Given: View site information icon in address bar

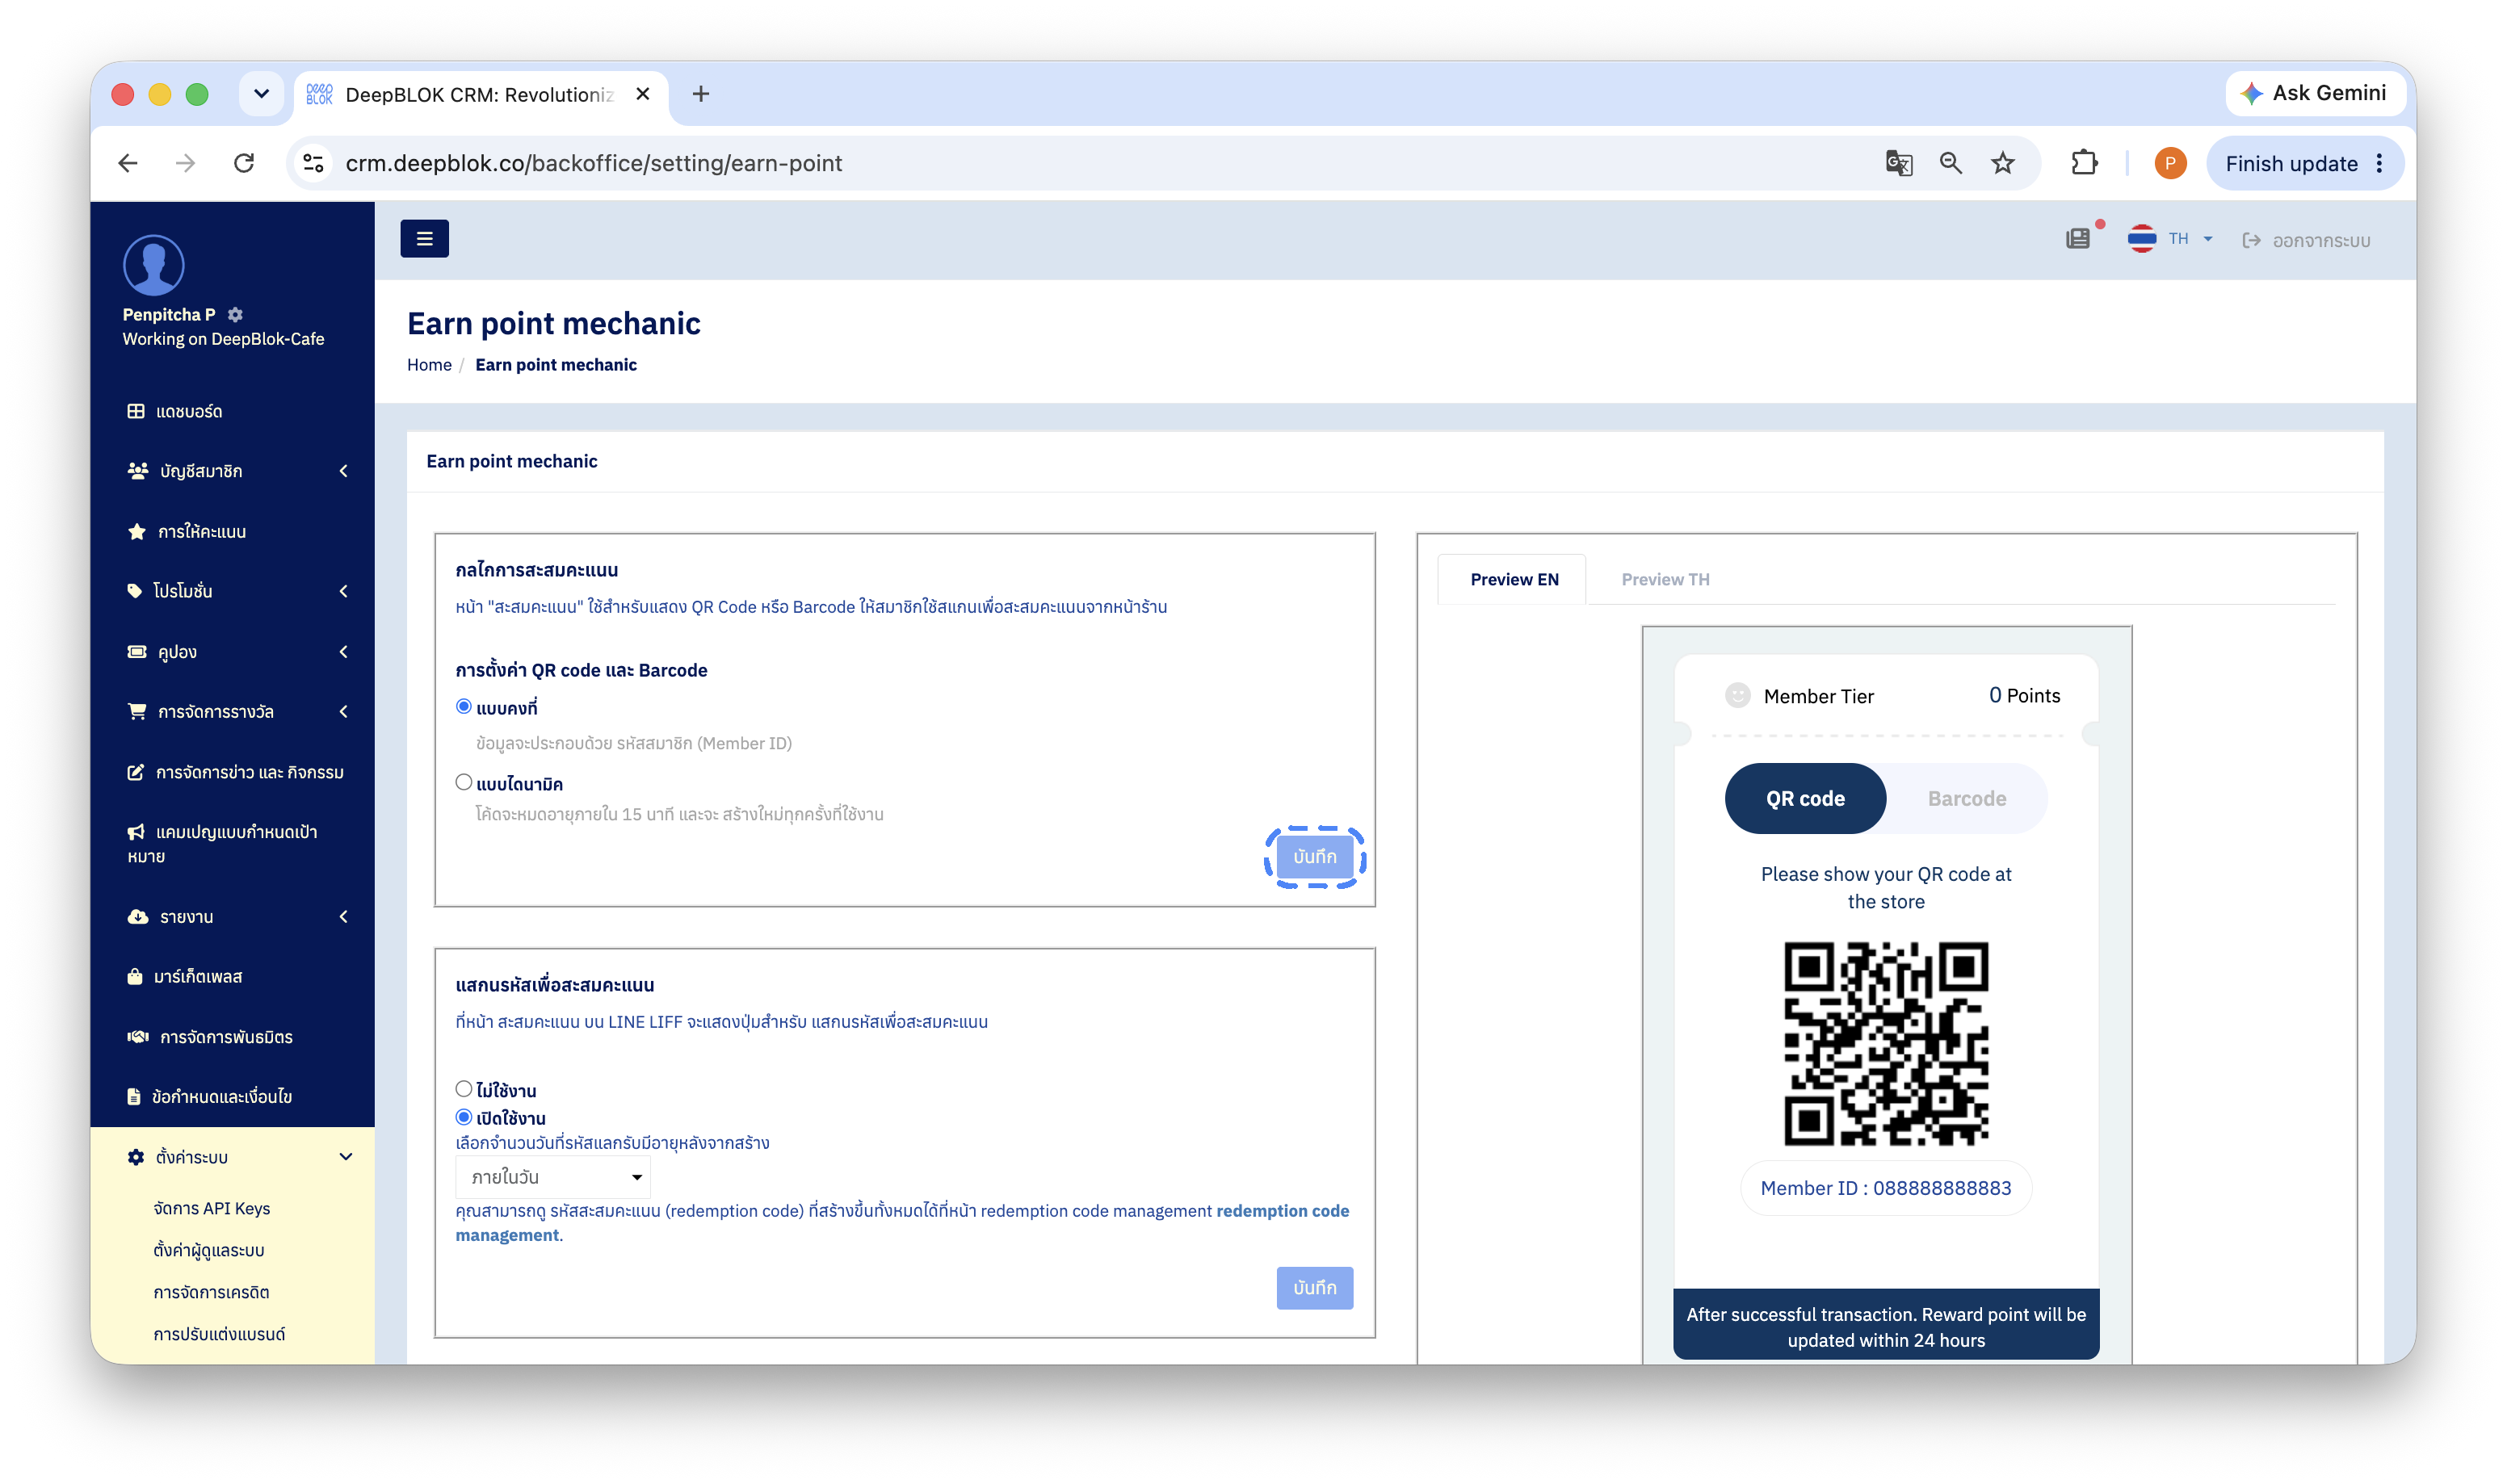Looking at the screenshot, I should tap(314, 163).
